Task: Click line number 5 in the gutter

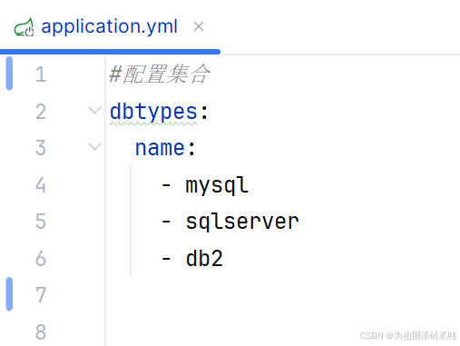Action: 41,222
